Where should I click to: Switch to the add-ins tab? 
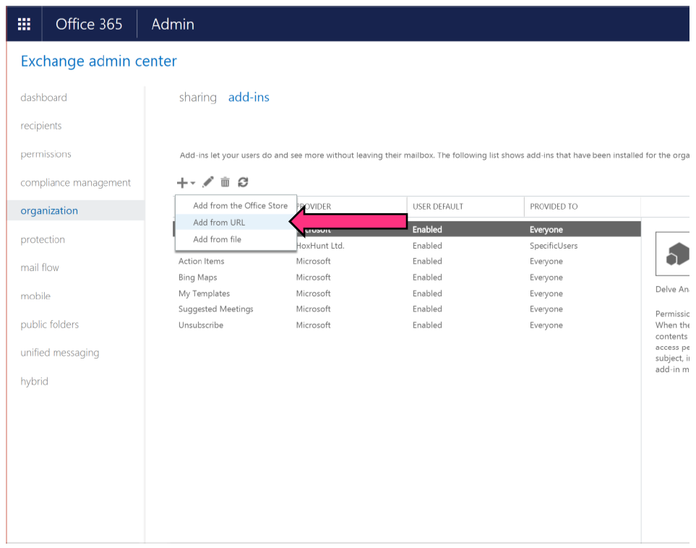(249, 98)
